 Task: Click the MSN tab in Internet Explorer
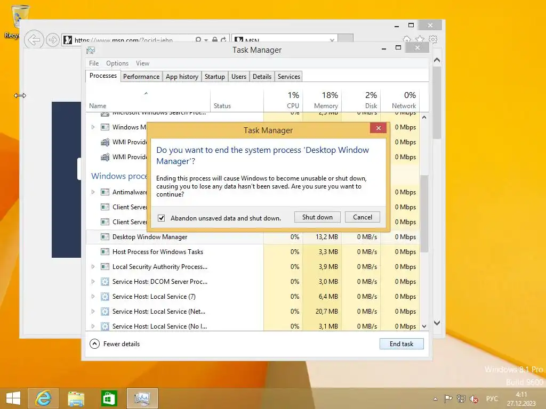tap(285, 39)
